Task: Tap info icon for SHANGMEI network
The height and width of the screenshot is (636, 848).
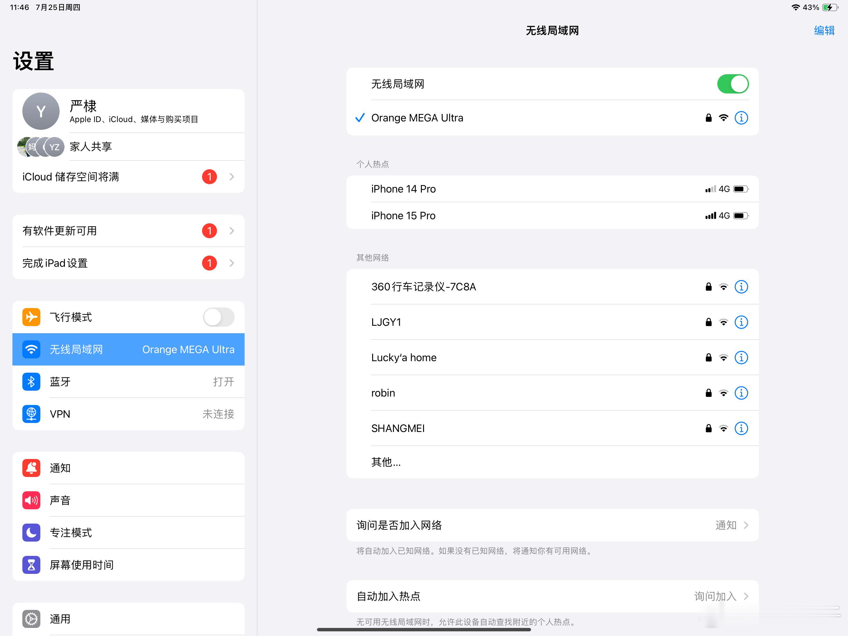Action: coord(741,428)
